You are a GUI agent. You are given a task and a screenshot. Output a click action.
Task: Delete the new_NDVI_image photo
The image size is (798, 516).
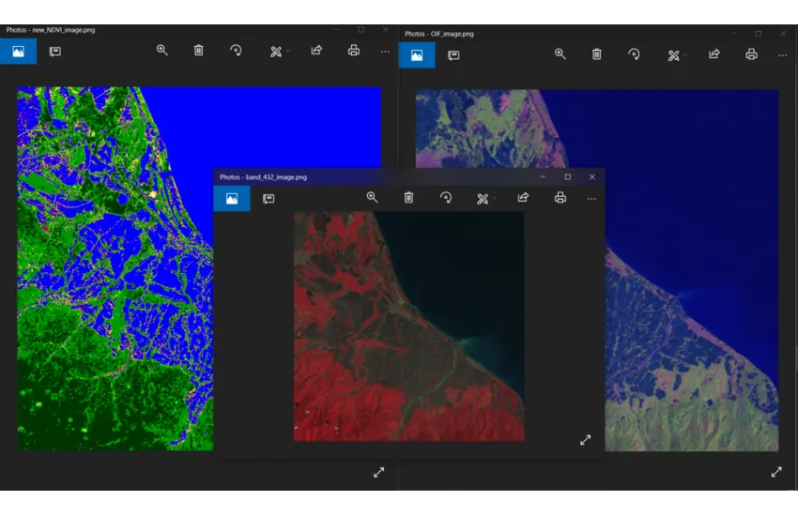point(198,51)
